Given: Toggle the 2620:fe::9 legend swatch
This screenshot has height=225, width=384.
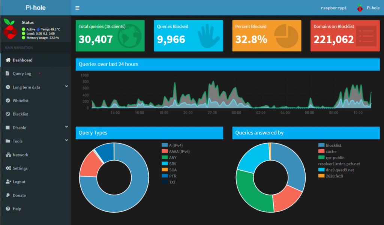Looking at the screenshot, I should [x=321, y=175].
